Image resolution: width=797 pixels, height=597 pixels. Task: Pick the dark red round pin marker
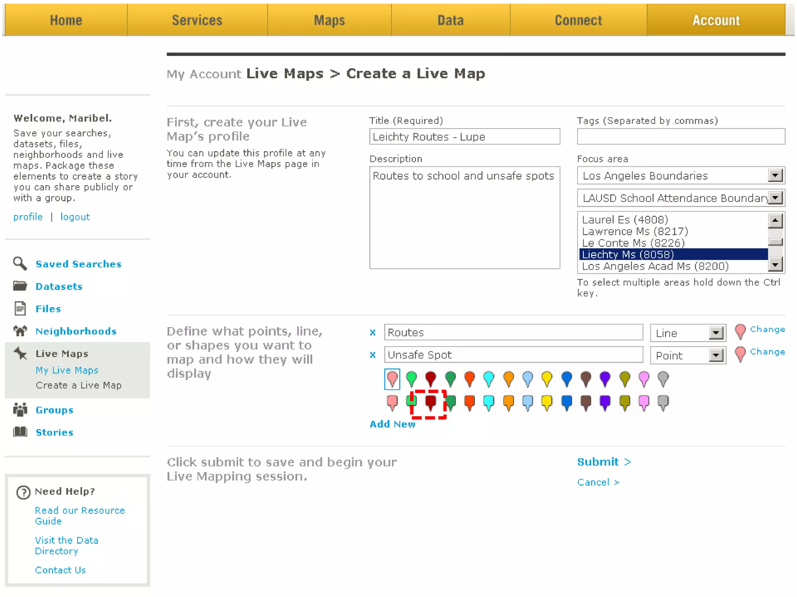[x=430, y=379]
